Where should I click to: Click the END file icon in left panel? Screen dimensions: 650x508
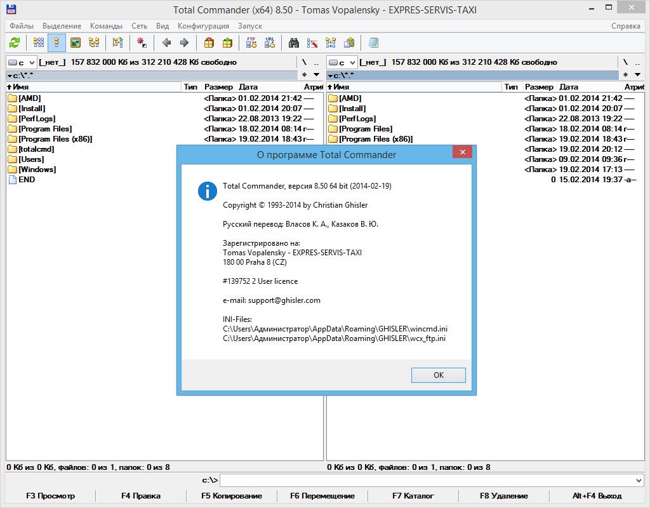[x=13, y=180]
